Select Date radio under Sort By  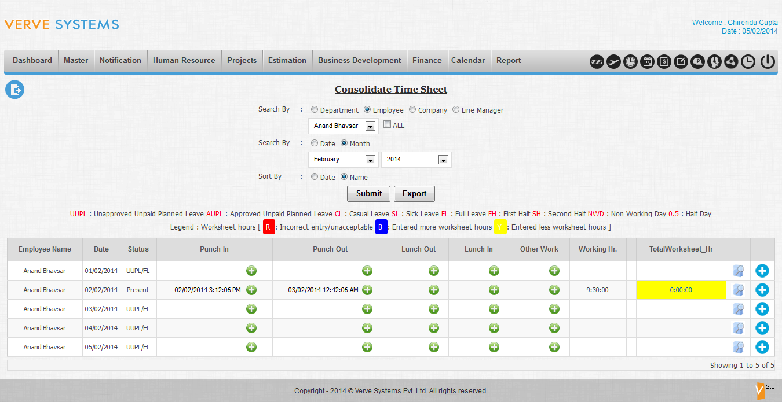tap(315, 176)
